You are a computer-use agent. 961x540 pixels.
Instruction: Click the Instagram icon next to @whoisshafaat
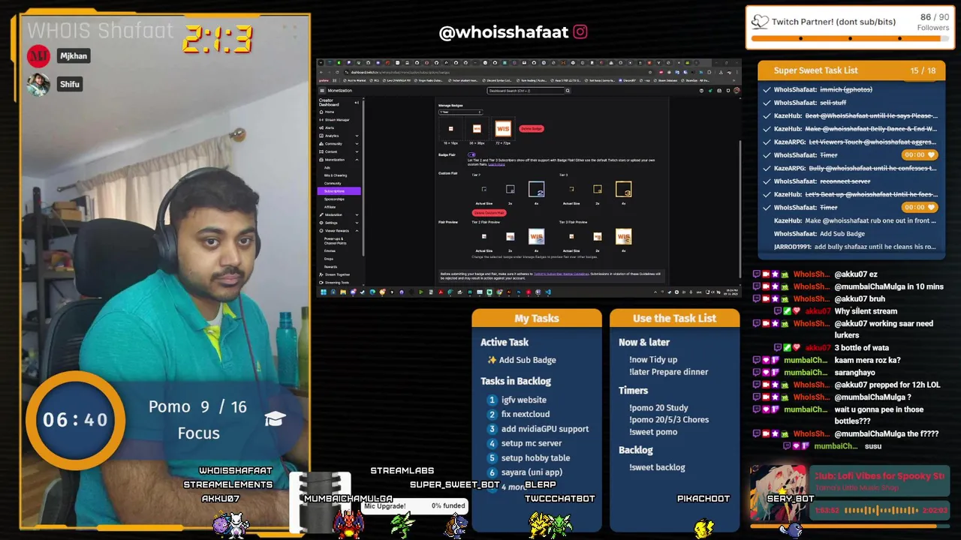pos(580,32)
